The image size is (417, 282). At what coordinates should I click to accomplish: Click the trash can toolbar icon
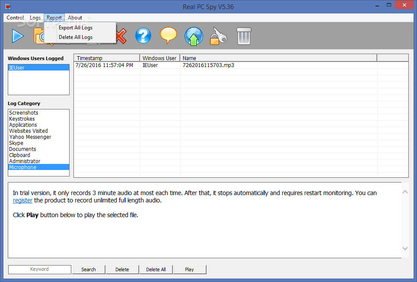[244, 36]
